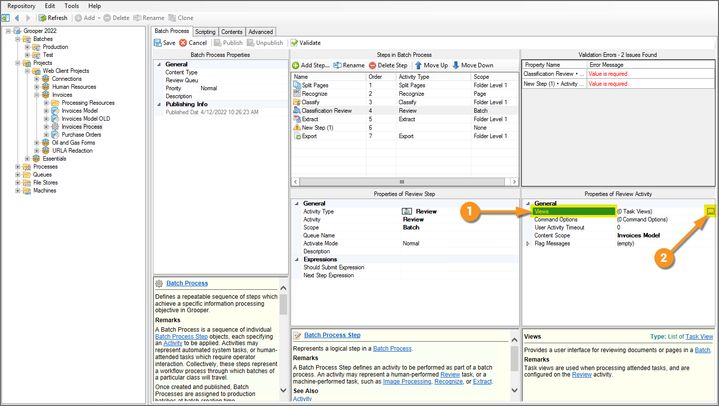Viewport: 719px width, 406px height.
Task: Click the red Cancel icon
Action: (183, 43)
